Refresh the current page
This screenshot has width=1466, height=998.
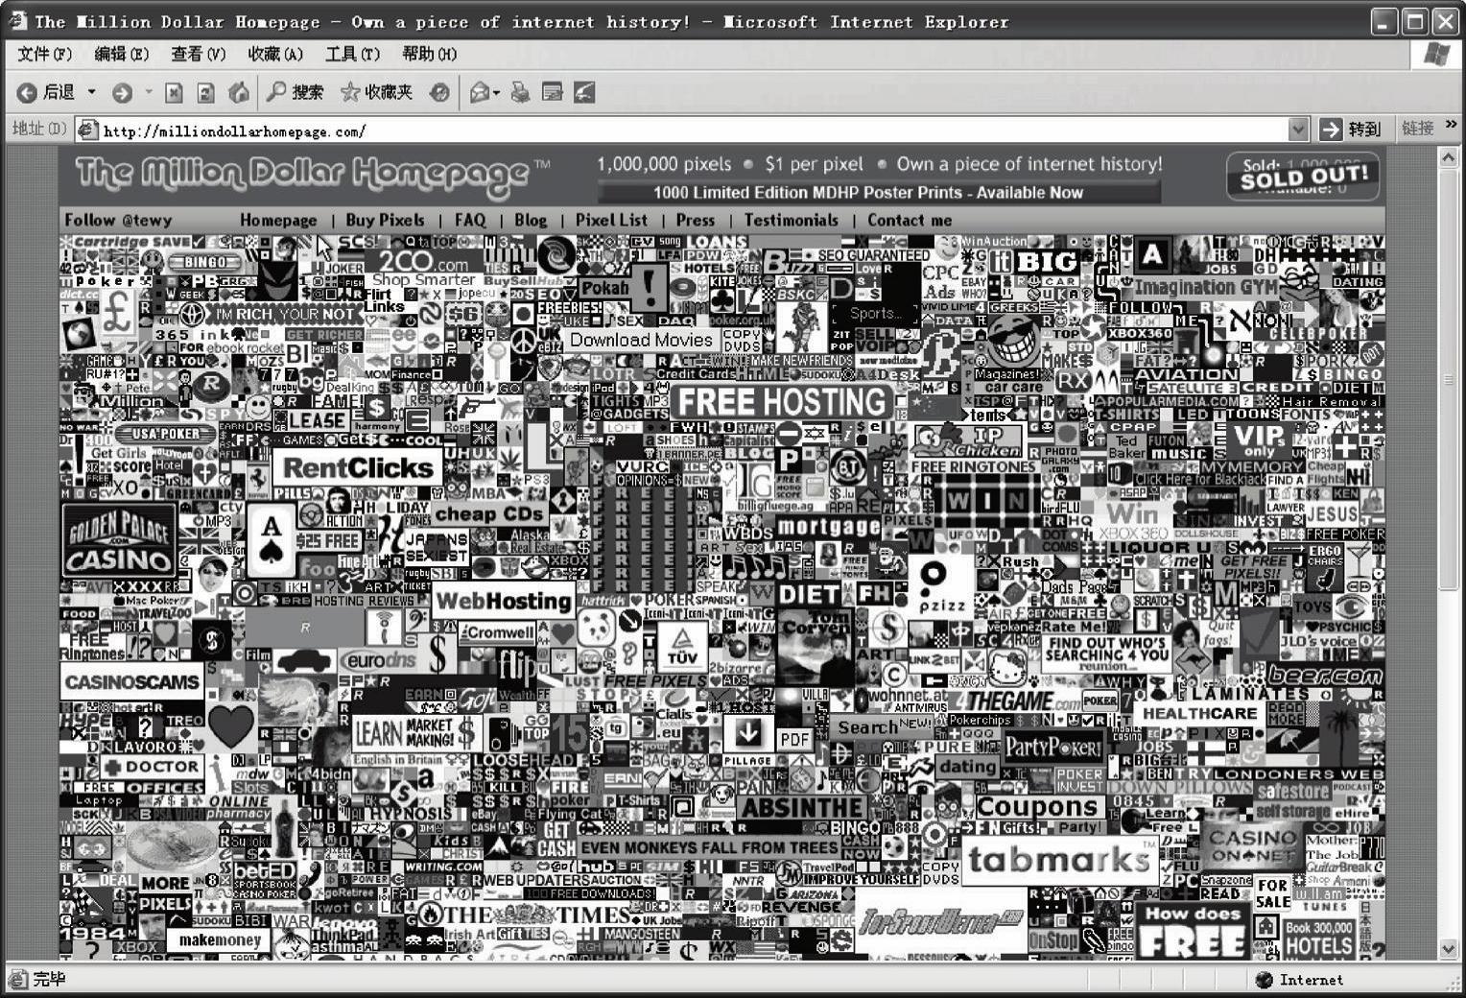pos(205,92)
